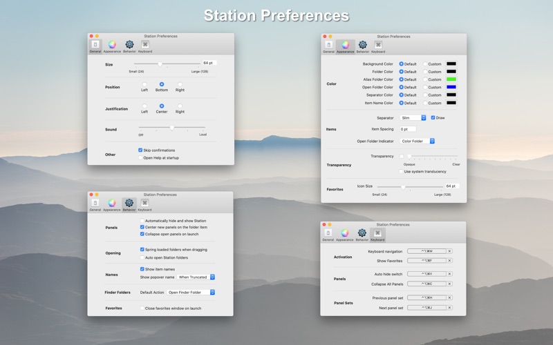Open the Open Folder Indicator dropdown
553x345 pixels.
(x=418, y=141)
